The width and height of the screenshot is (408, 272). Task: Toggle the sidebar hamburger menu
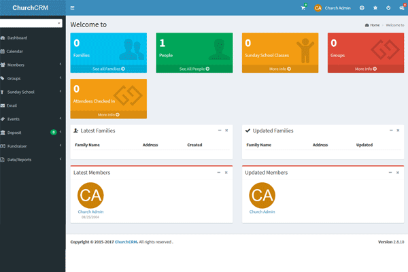click(73, 7)
